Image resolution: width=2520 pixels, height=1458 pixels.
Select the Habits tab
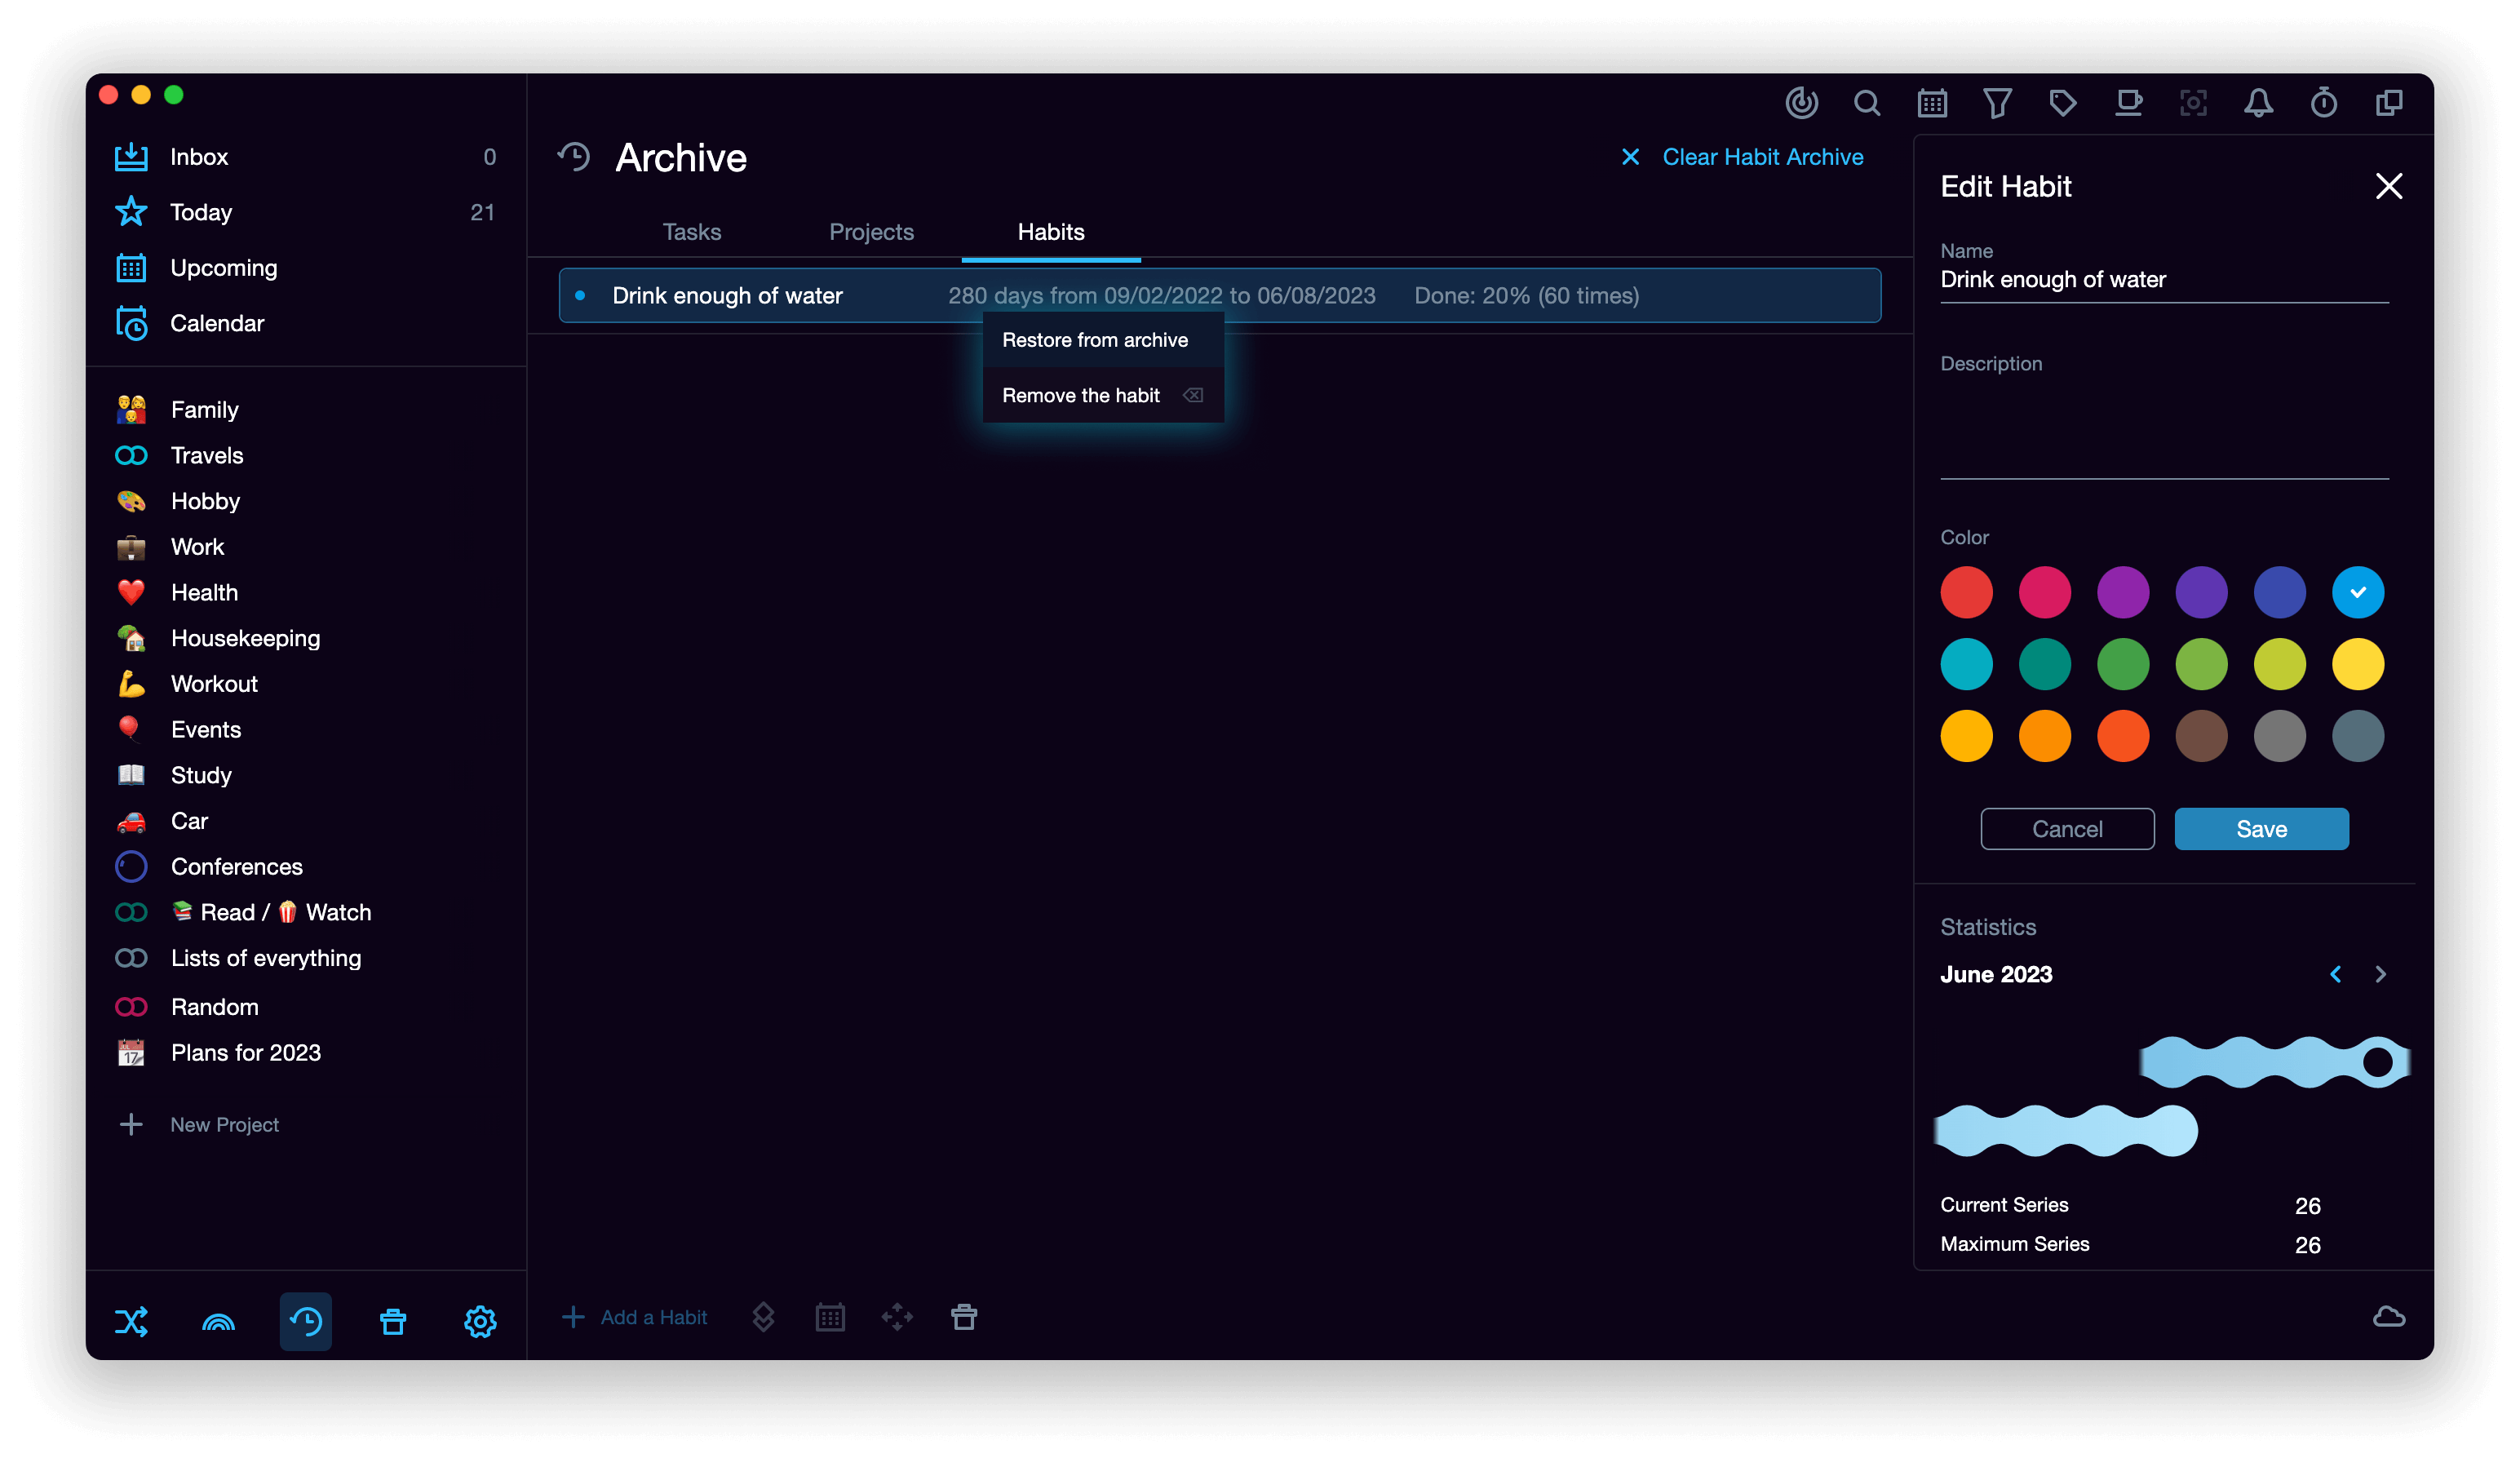click(1051, 232)
